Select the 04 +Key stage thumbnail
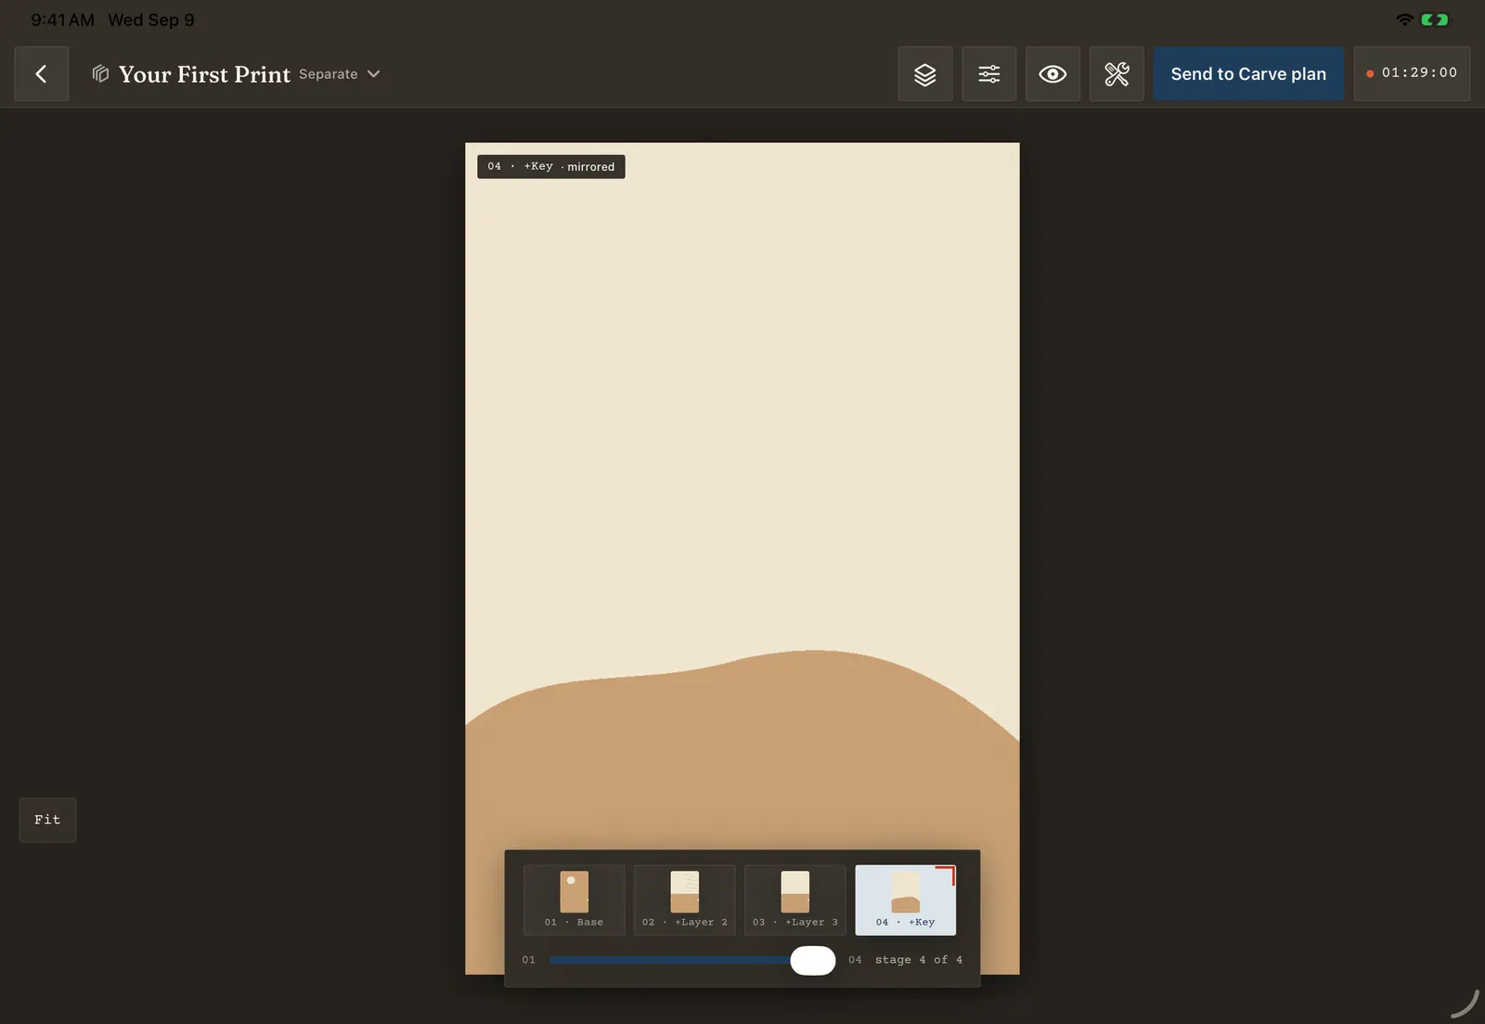 [906, 900]
